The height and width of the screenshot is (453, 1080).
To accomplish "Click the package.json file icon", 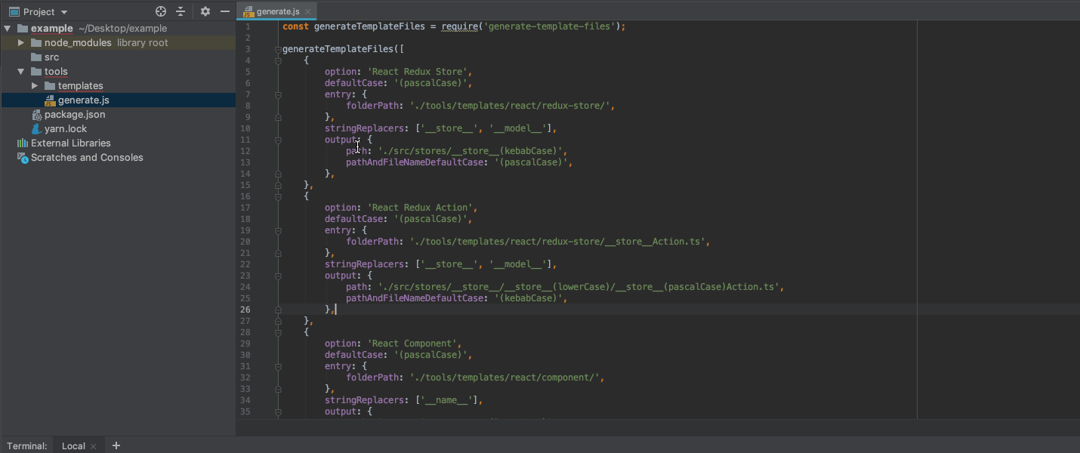I will coord(36,114).
